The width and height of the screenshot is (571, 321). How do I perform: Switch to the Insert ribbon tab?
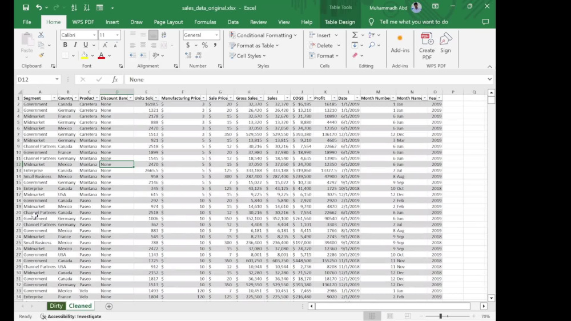(112, 22)
